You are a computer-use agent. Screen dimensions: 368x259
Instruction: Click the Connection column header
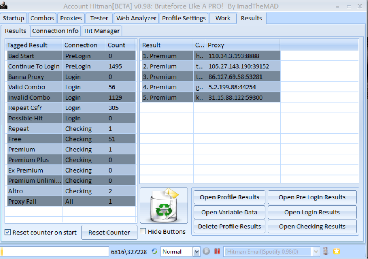[x=84, y=45]
